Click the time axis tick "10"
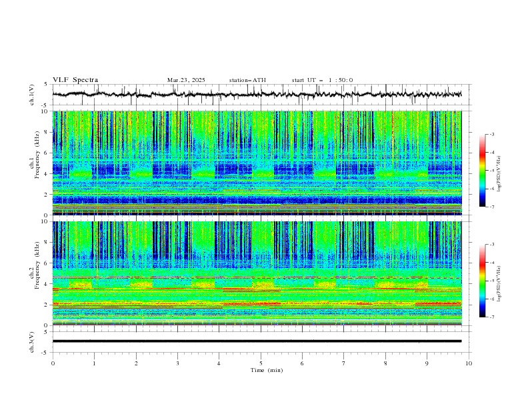The height and width of the screenshot is (408, 528). pyautogui.click(x=469, y=363)
